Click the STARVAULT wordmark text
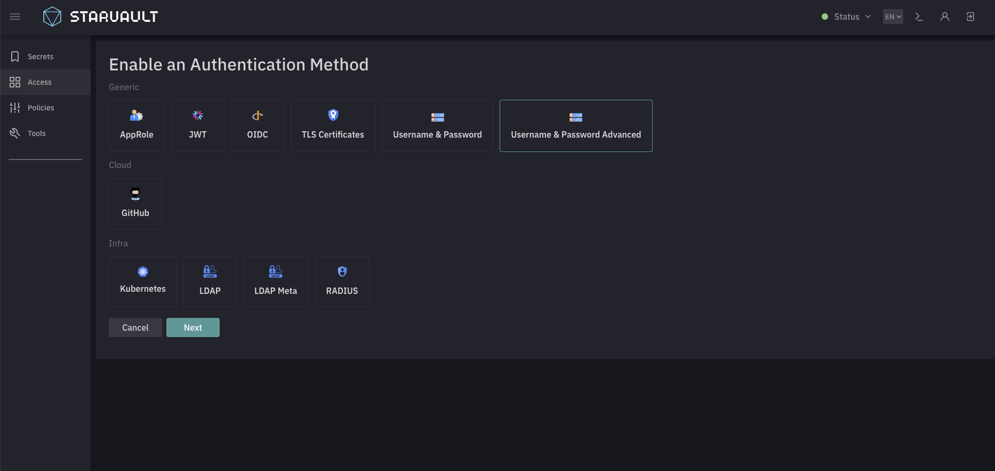995x471 pixels. pyautogui.click(x=114, y=17)
